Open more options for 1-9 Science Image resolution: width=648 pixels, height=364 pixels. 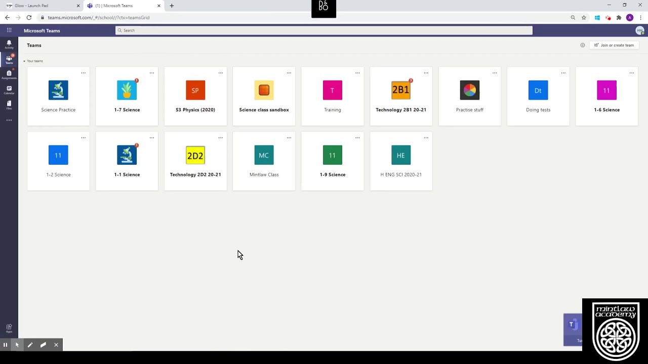point(357,138)
